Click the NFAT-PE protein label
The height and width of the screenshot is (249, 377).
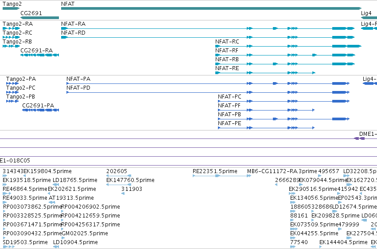coord(229,123)
